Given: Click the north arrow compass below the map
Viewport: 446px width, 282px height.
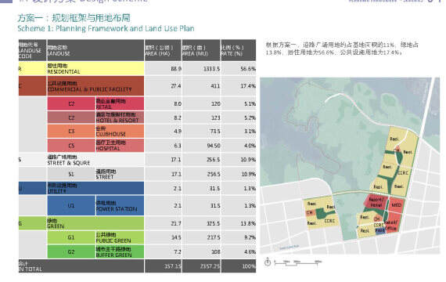Looking at the screenshot, I should [x=268, y=262].
